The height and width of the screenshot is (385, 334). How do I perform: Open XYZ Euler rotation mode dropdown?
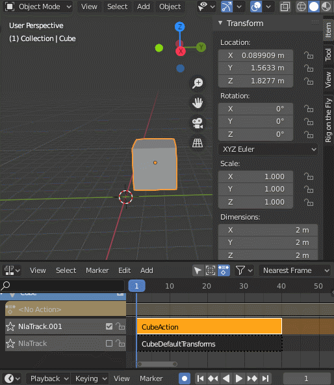[268, 149]
